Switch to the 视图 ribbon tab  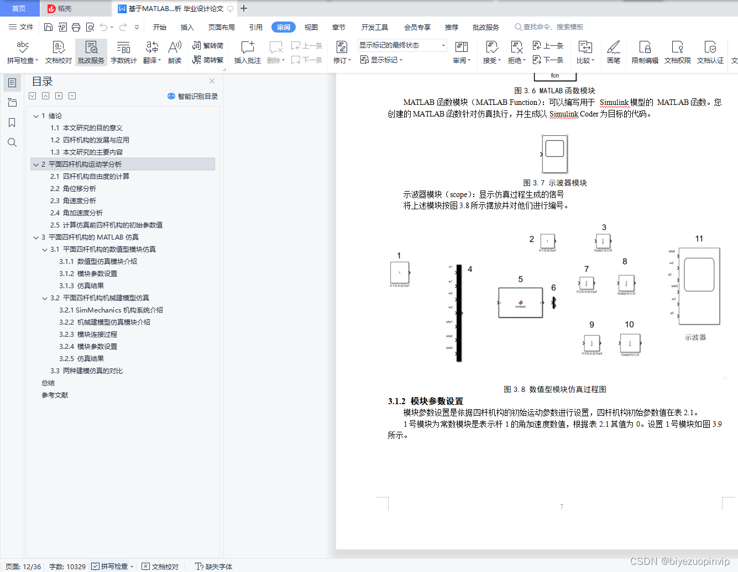click(x=311, y=27)
